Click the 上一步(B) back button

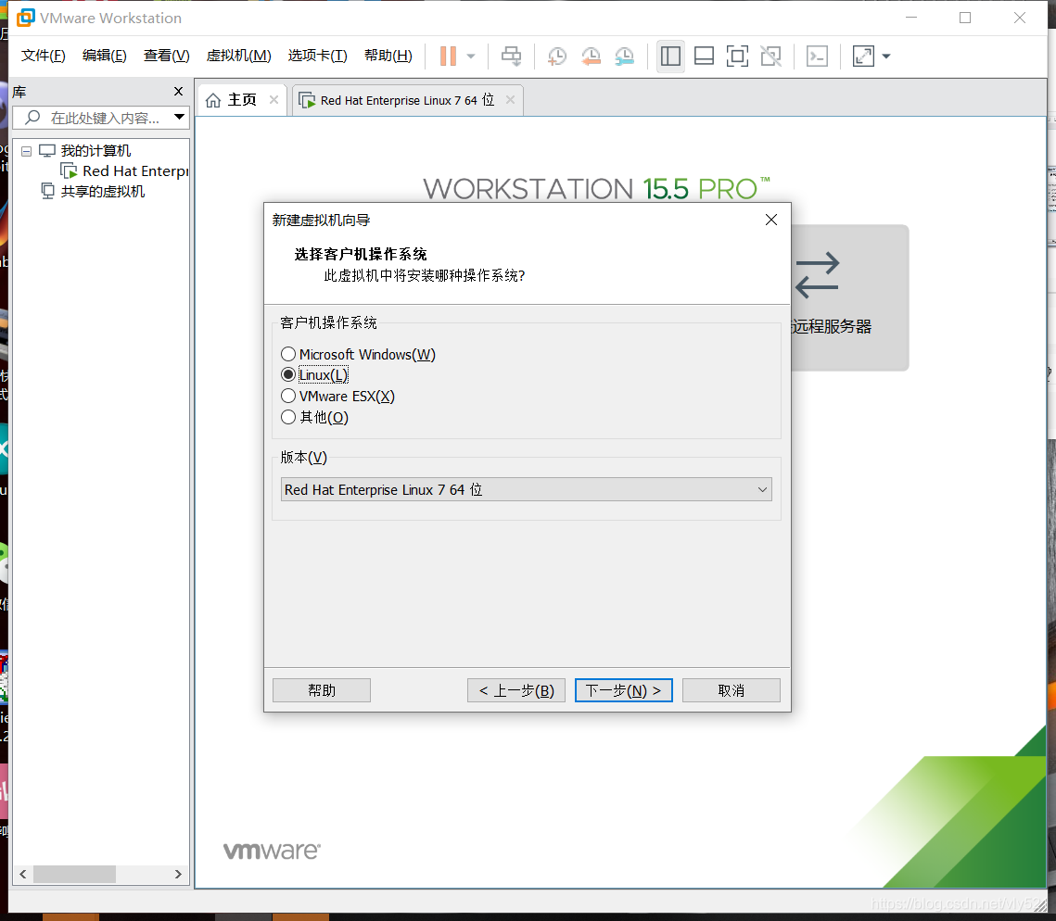[x=515, y=690]
